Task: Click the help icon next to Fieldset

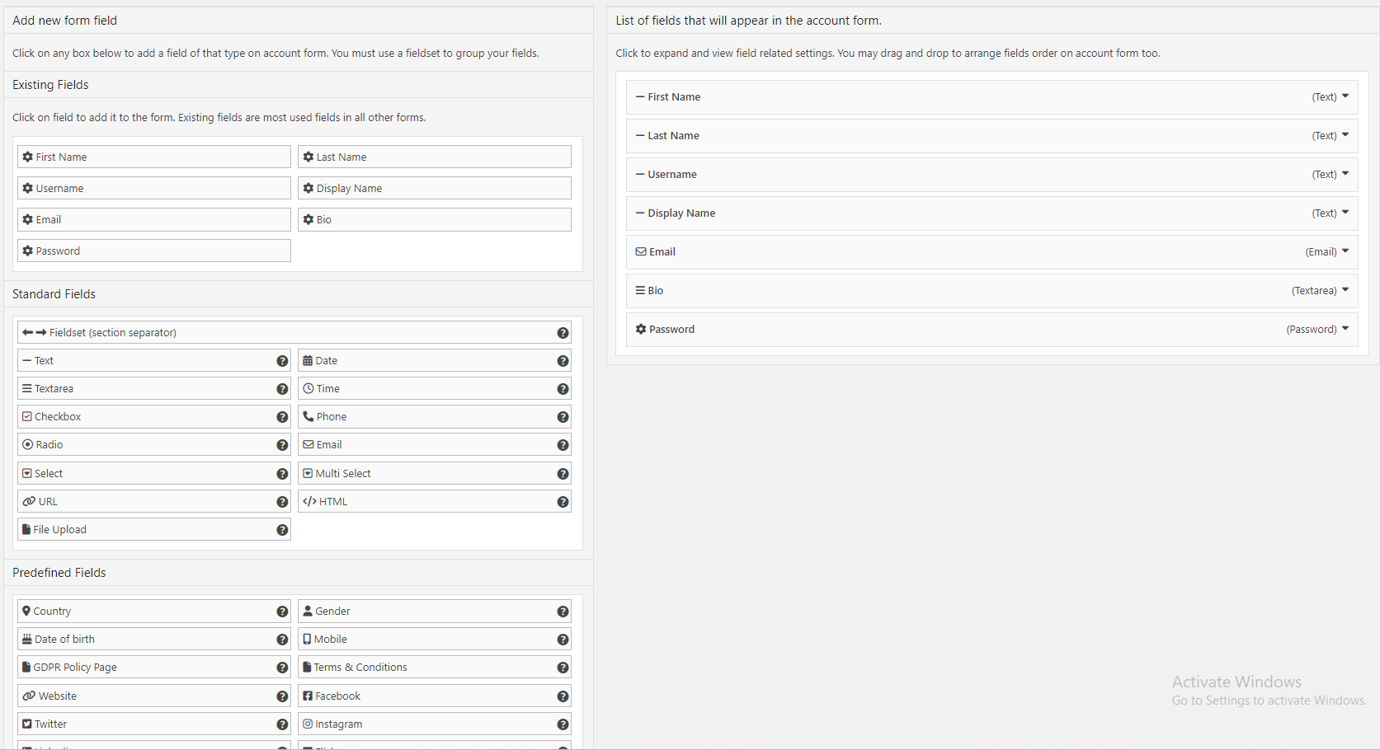Action: point(563,333)
